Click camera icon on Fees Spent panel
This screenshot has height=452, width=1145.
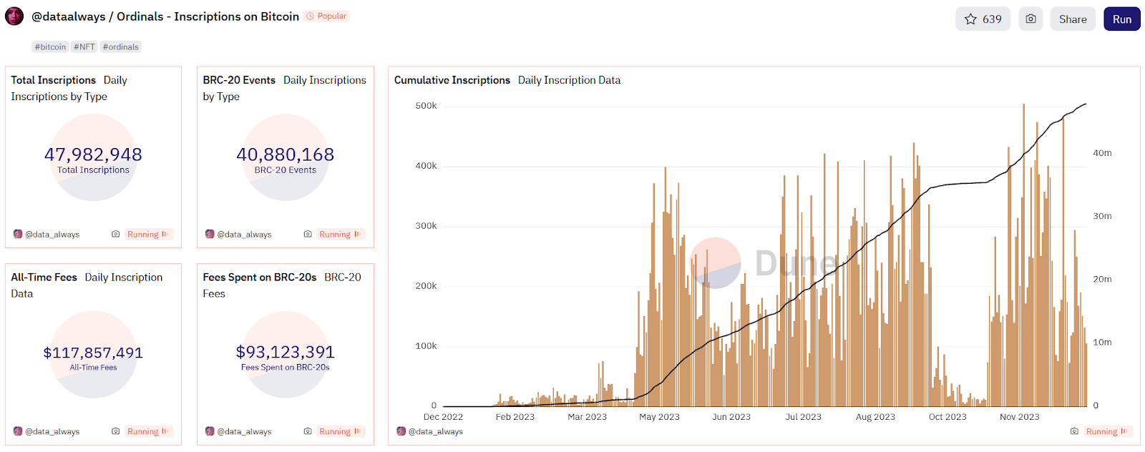coord(308,431)
